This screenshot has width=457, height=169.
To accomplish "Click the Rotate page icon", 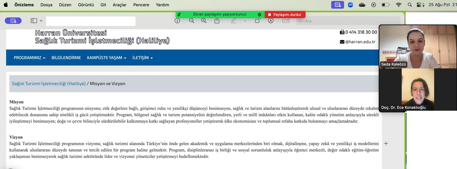I will pyautogui.click(x=257, y=21).
